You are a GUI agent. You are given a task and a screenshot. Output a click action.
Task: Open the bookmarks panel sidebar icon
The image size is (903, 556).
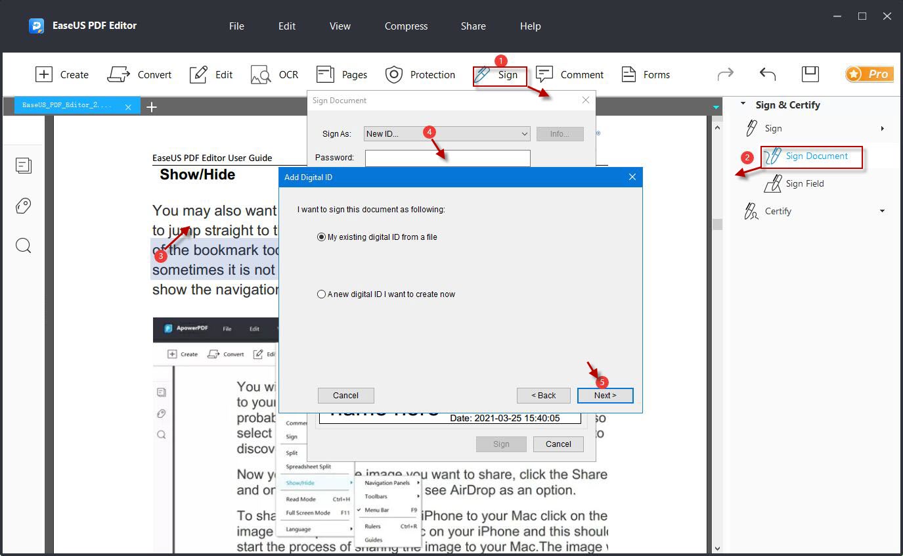(23, 165)
